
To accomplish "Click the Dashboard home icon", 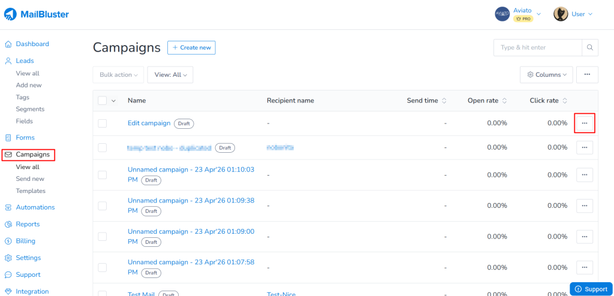I will (x=8, y=44).
